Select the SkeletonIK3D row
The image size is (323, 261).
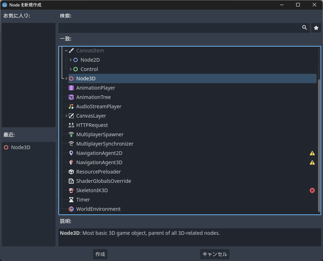(192, 190)
